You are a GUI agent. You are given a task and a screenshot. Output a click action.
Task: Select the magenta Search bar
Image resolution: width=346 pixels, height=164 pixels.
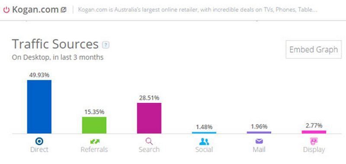pyautogui.click(x=149, y=118)
